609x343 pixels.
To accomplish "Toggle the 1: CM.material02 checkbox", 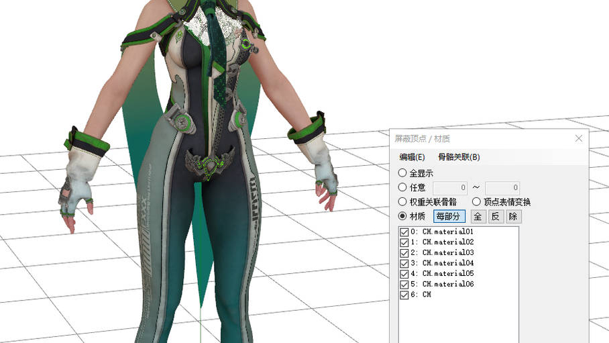I will point(404,242).
